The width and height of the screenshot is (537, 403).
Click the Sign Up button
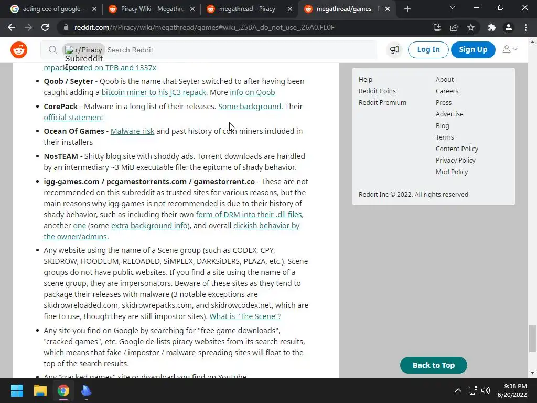(x=473, y=50)
